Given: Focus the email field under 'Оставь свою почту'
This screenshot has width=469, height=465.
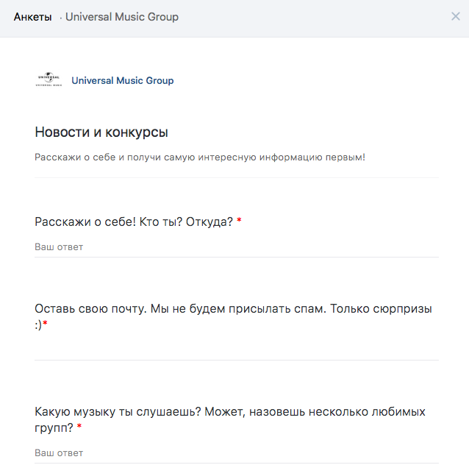Looking at the screenshot, I should [x=236, y=350].
